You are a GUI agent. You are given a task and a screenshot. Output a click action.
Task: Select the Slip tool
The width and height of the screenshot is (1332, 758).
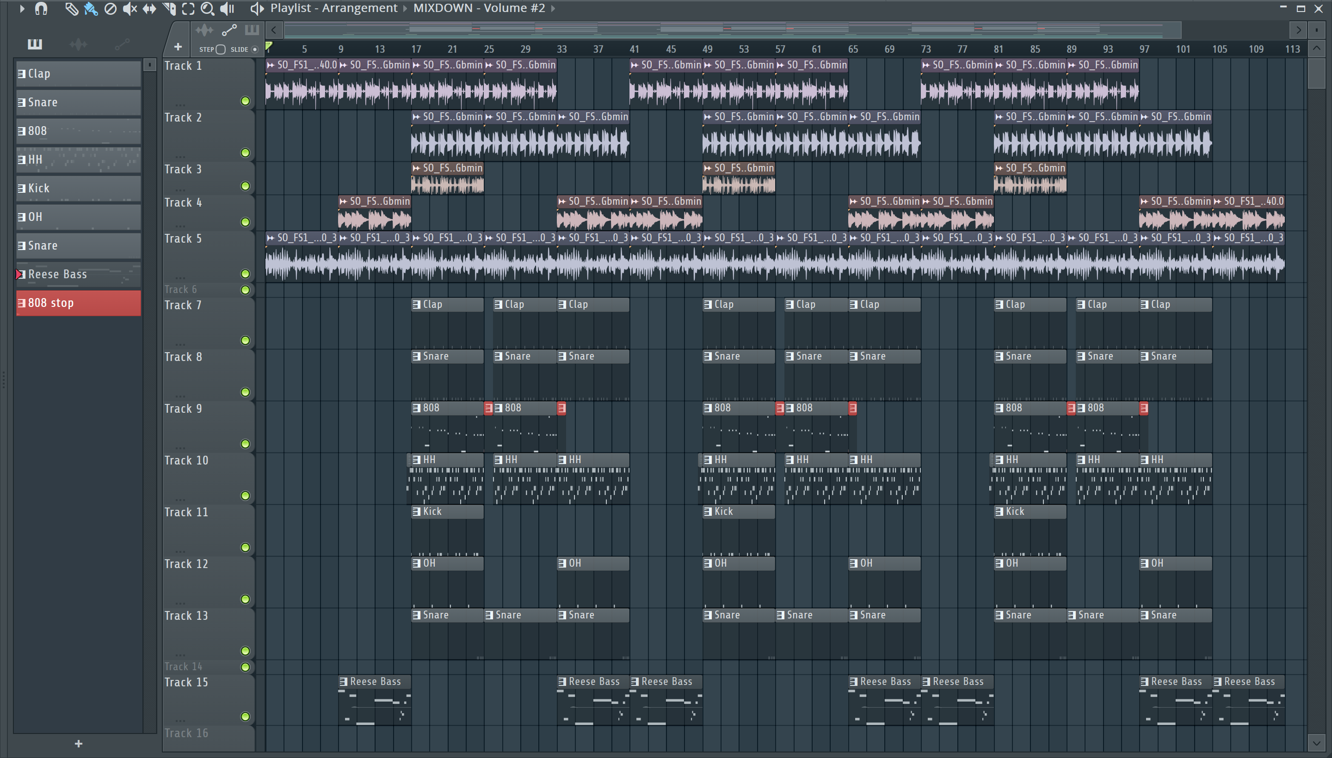click(x=149, y=8)
